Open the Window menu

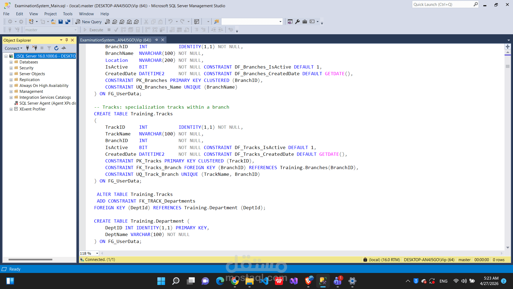86,14
